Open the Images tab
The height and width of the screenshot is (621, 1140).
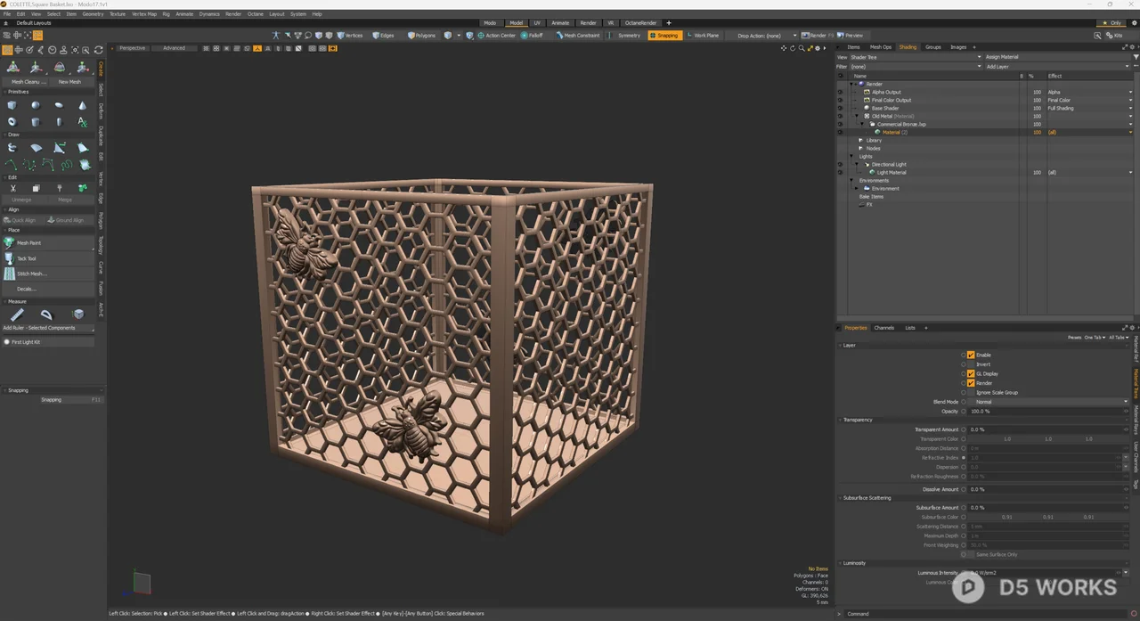958,47
